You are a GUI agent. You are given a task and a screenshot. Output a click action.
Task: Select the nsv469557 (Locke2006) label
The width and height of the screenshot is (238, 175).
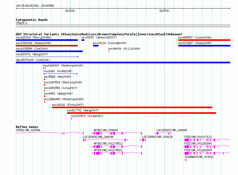195,37
